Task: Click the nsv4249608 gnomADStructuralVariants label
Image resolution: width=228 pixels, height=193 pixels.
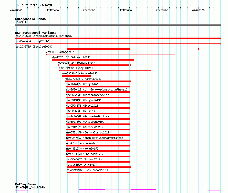Action: [x=44, y=36]
